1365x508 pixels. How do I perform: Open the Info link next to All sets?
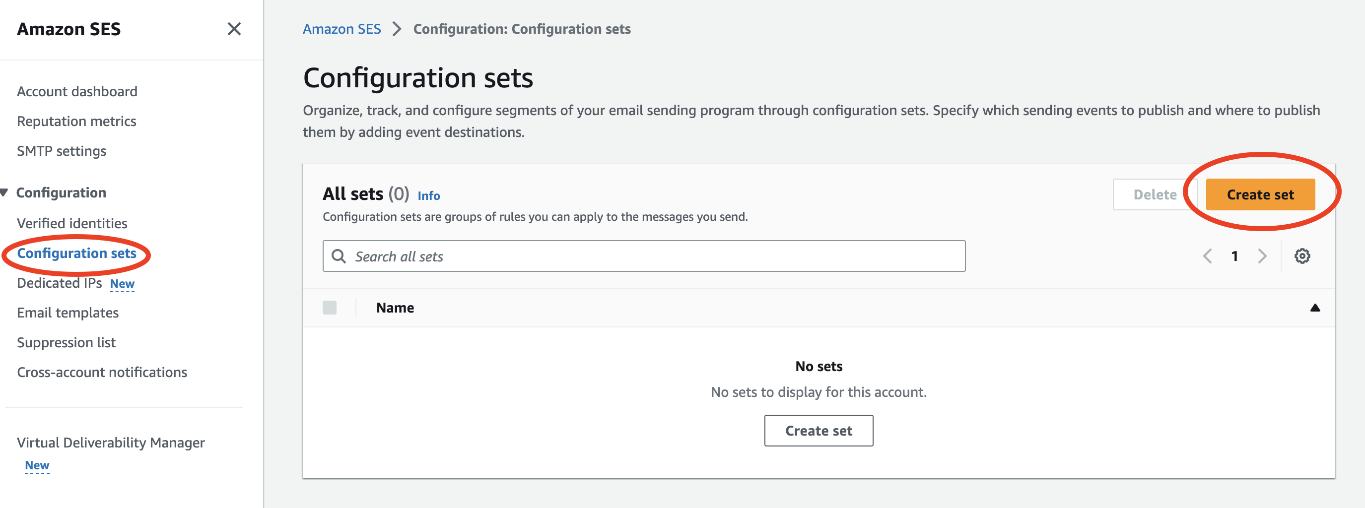(429, 195)
